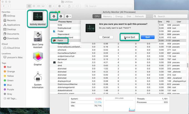This screenshot has height=114, width=189.
Task: Select the Red tag in sidebar
Action: click(x=9, y=67)
